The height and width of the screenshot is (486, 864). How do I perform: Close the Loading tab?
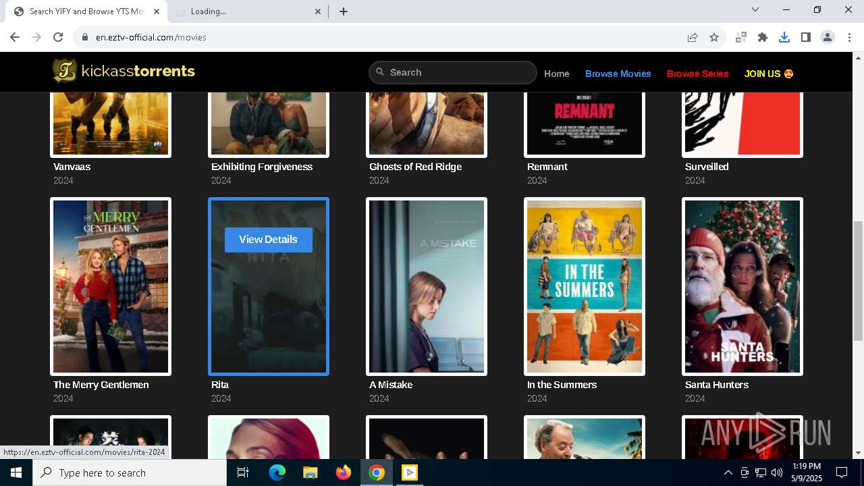point(319,11)
